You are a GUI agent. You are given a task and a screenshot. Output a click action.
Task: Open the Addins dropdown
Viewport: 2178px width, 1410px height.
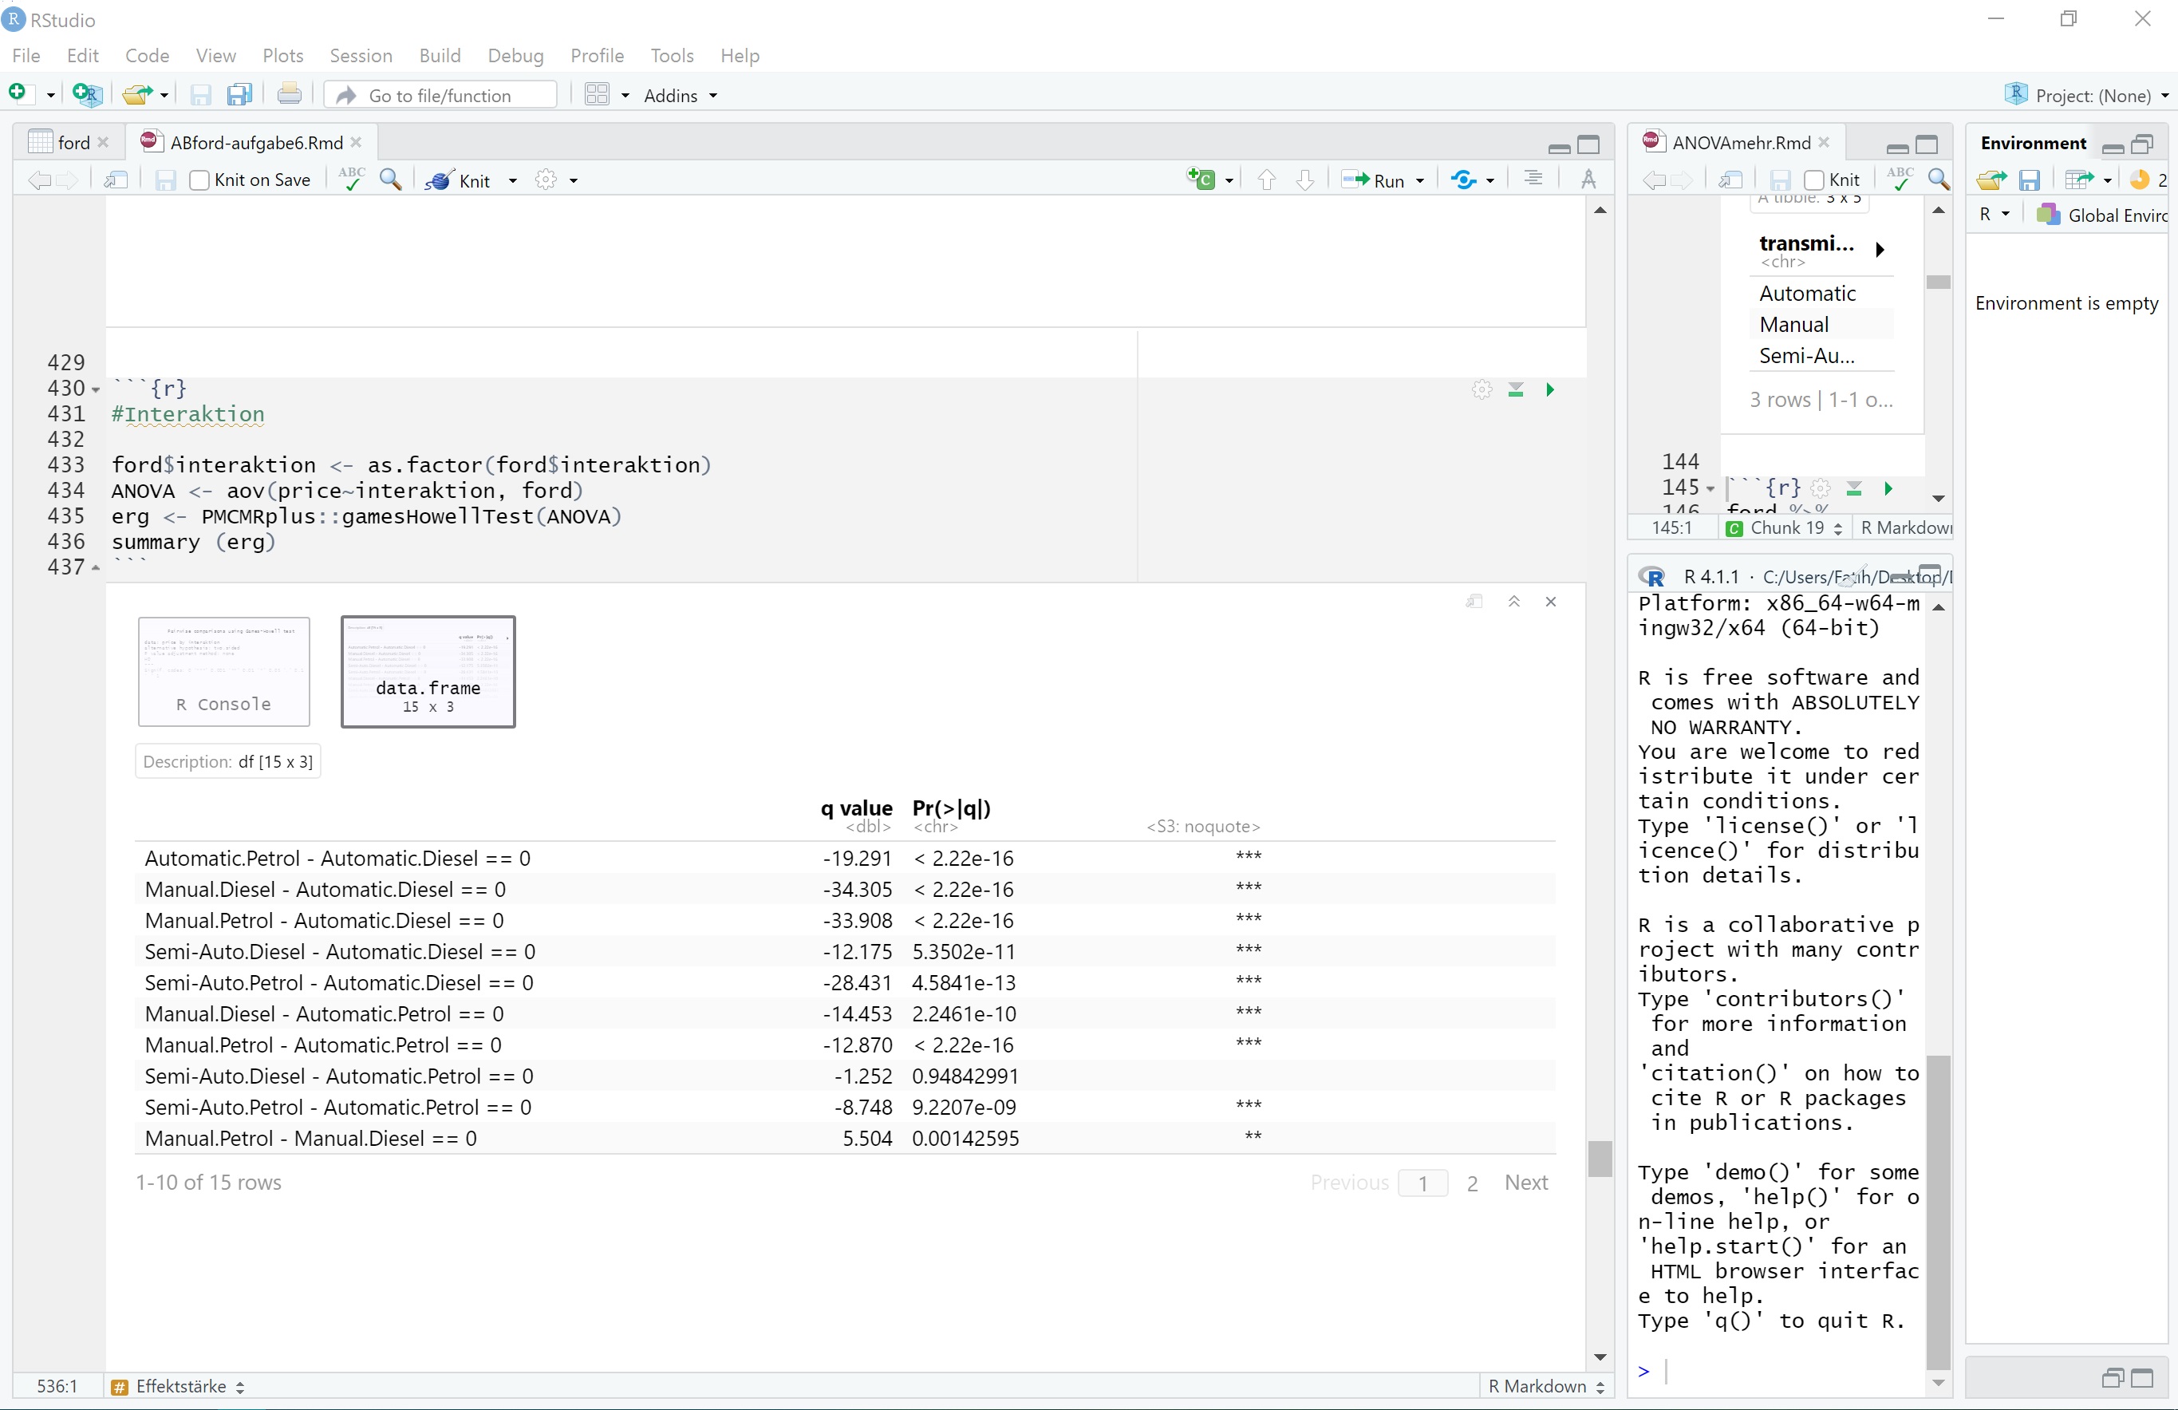pos(680,95)
